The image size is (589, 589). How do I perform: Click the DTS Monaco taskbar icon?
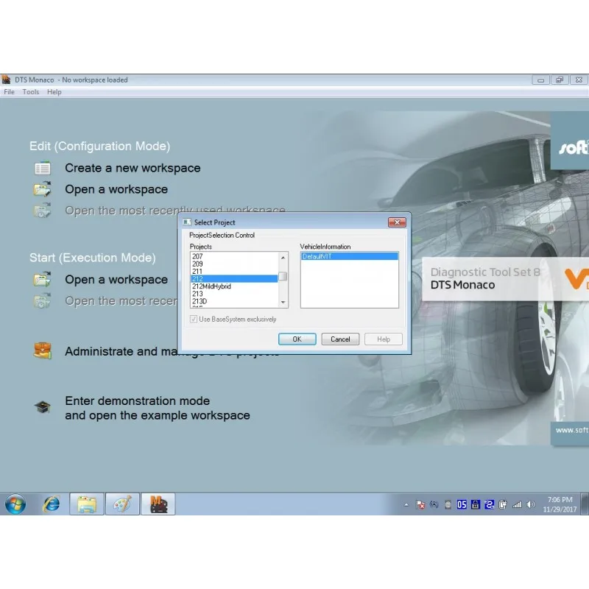pyautogui.click(x=158, y=504)
